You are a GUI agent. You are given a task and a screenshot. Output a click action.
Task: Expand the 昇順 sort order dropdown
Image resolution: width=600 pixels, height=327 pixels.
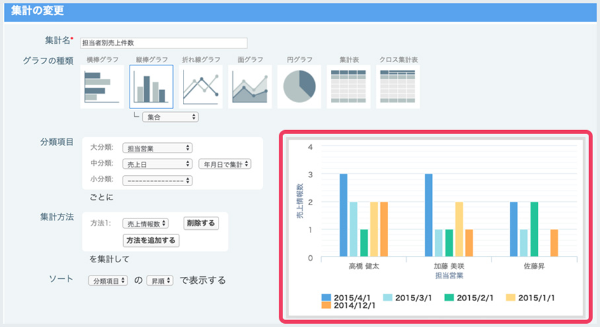(x=159, y=280)
